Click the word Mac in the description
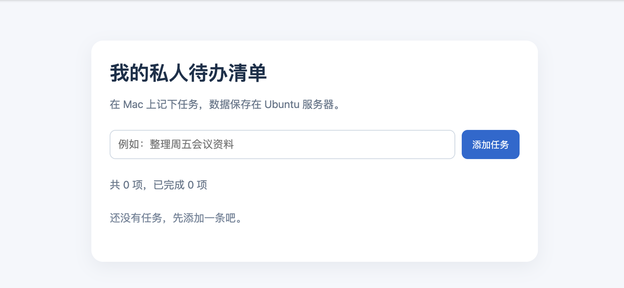The image size is (624, 288). pyautogui.click(x=133, y=105)
